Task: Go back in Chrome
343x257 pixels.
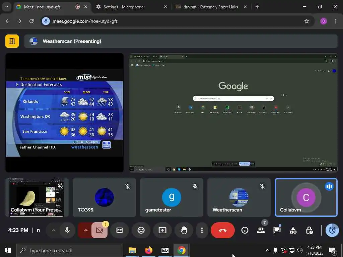Action: coord(7,21)
